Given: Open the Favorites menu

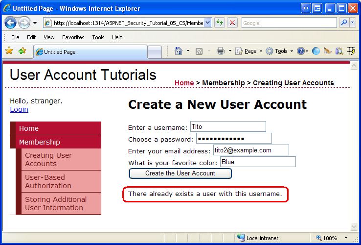Looking at the screenshot, I should 73,37.
